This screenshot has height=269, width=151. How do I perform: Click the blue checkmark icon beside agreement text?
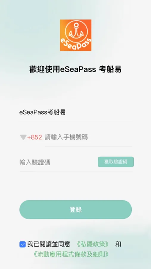(23, 244)
